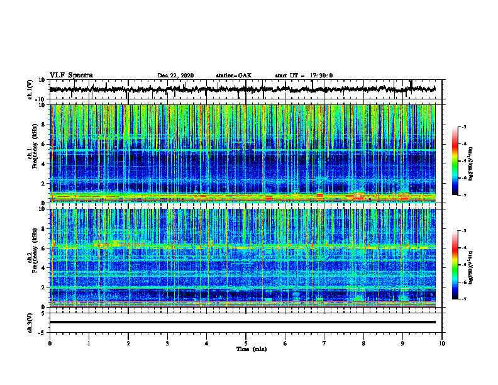Click the "-10" tick on ch.1(V) axis
Screen dimensions: 498x385
[x=41, y=99]
